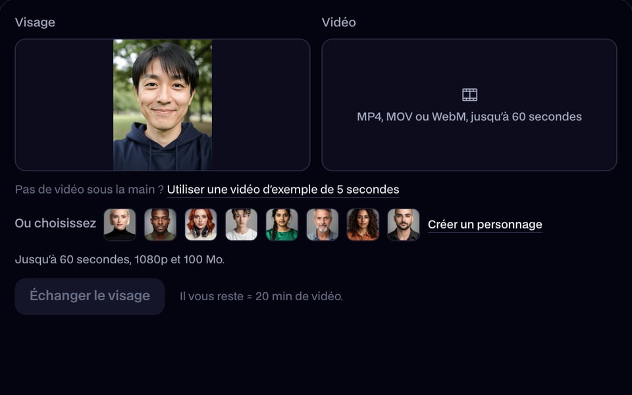Click the video upload drop zone

click(x=469, y=105)
